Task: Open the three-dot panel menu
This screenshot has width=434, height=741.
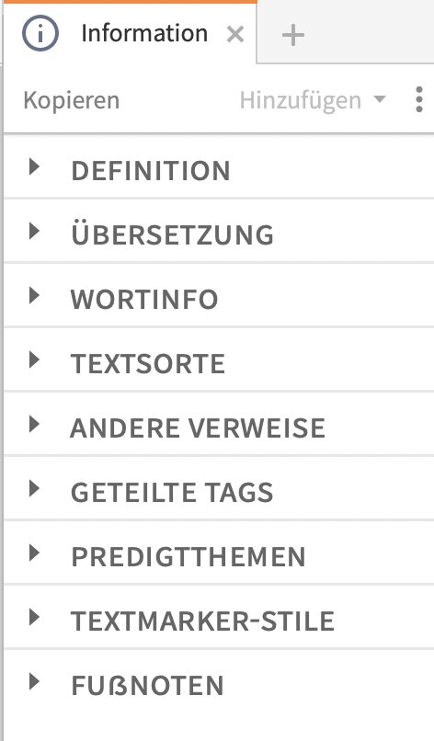Action: (x=419, y=99)
